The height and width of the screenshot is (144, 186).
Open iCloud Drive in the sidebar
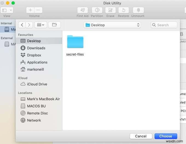tap(39, 84)
